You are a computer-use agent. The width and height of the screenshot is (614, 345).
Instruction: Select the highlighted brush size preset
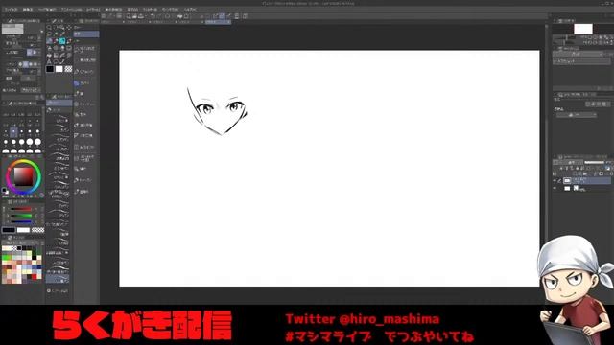(13, 132)
